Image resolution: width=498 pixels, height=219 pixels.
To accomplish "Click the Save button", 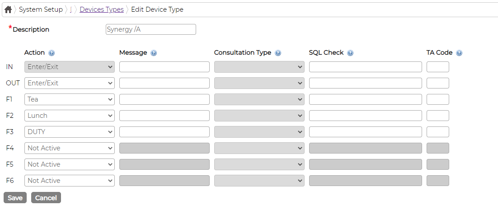I will (15, 198).
